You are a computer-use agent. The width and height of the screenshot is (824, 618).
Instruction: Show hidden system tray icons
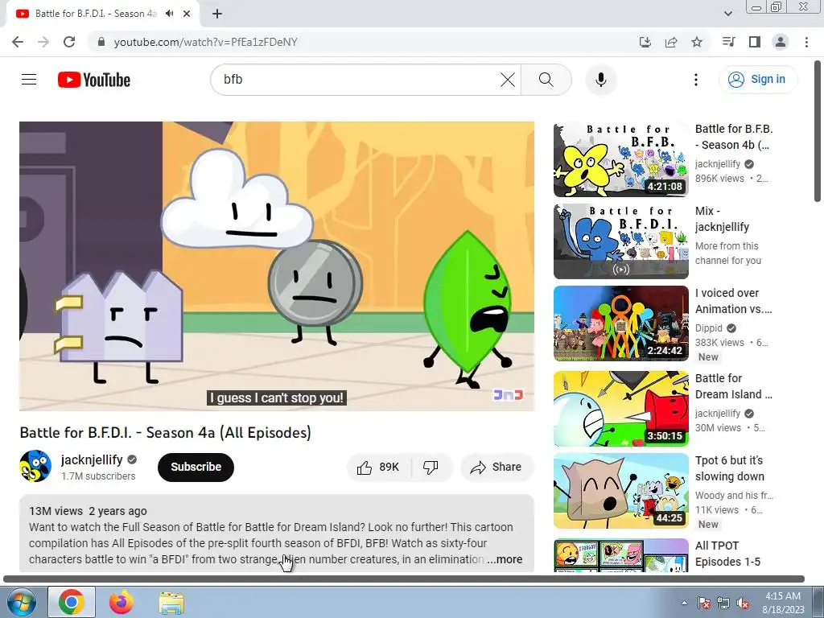[x=684, y=603]
